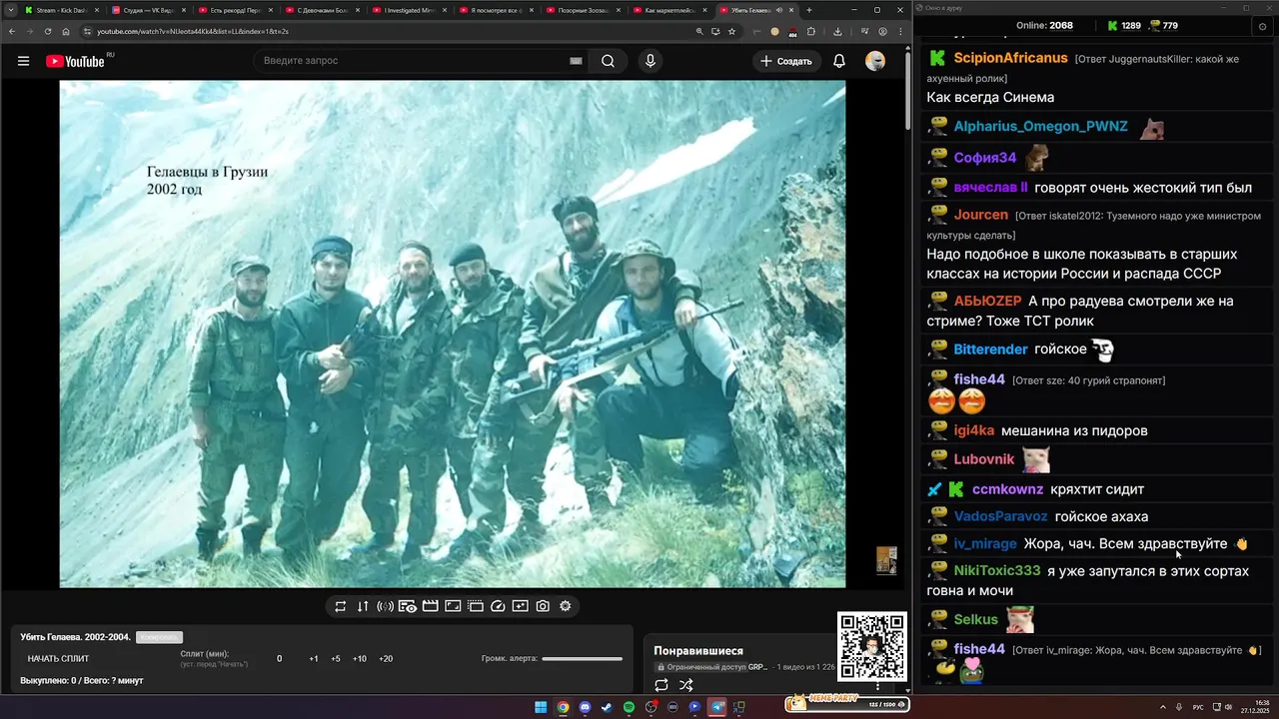Viewport: 1279px width, 719px height.
Task: Toggle playlist shuffle in Понравившиеся panel
Action: pos(686,685)
